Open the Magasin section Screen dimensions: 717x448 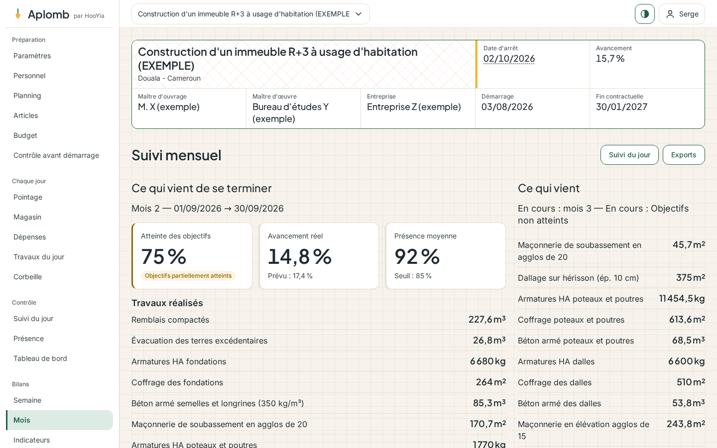[x=59, y=217]
